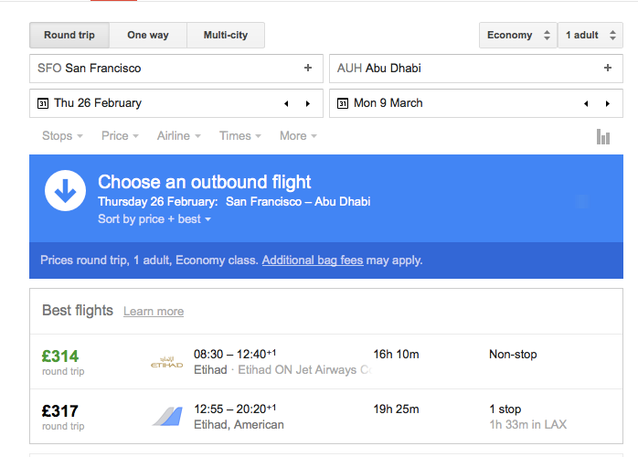Click the plus icon beside Abu Dhabi
Image resolution: width=638 pixels, height=457 pixels.
608,68
